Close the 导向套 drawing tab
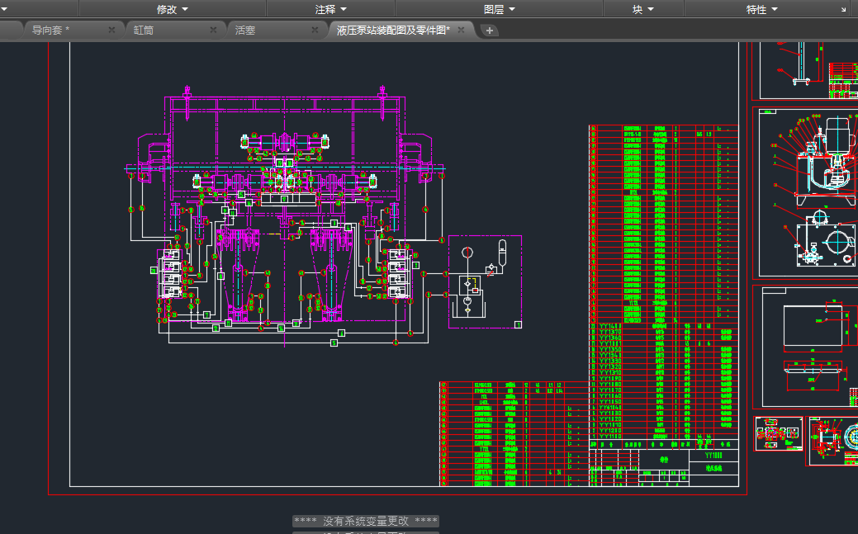The width and height of the screenshot is (858, 534). click(111, 30)
